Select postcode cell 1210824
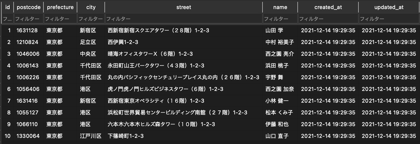 click(x=27, y=42)
